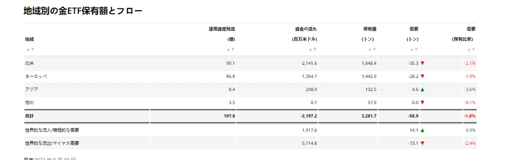Click the アジア region cell
This screenshot has width=505, height=160.
click(87, 89)
